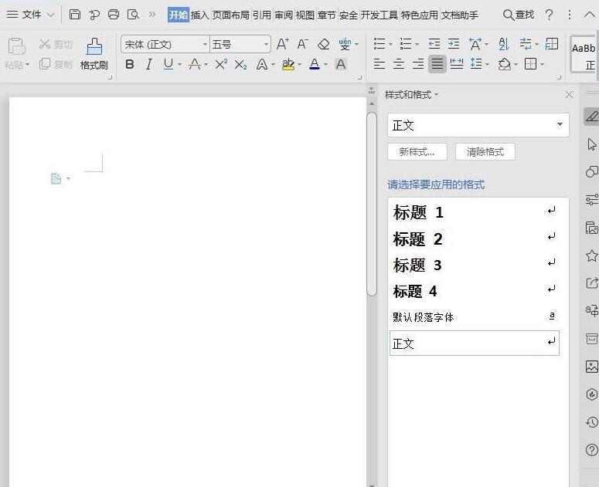
Task: Click the Borders icon
Action: pyautogui.click(x=531, y=64)
